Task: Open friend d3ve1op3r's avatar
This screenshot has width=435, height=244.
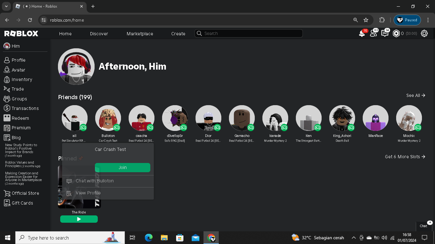Action: (x=175, y=118)
